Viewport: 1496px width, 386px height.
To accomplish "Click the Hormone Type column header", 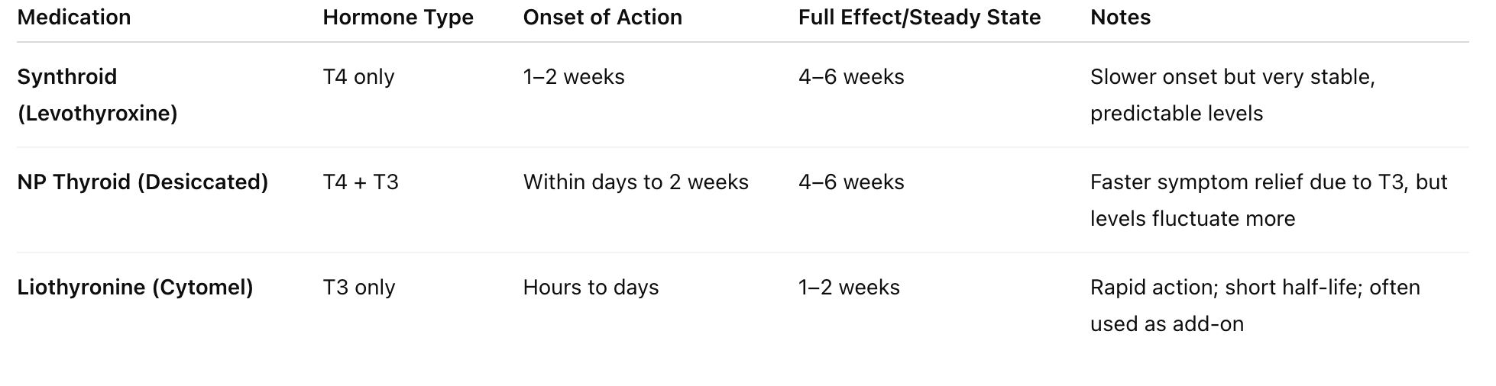I will pyautogui.click(x=398, y=18).
